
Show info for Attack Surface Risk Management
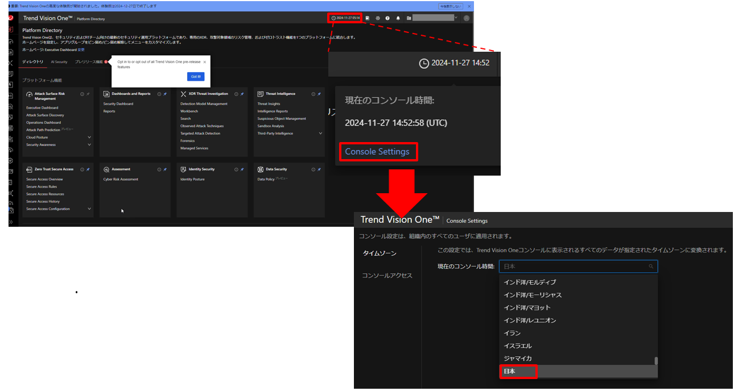[x=82, y=94]
